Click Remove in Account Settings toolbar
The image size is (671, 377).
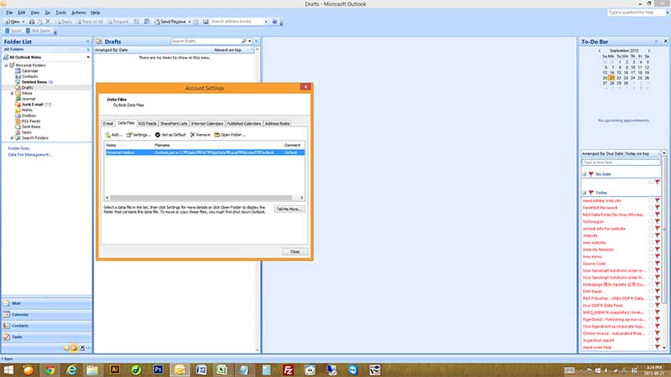click(x=200, y=135)
